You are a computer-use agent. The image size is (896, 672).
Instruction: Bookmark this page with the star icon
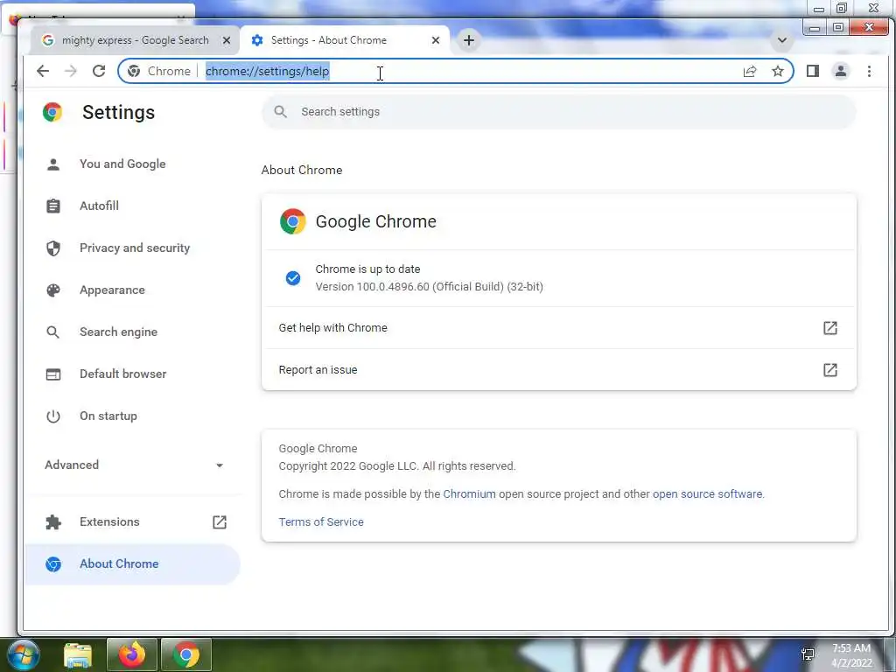point(778,71)
